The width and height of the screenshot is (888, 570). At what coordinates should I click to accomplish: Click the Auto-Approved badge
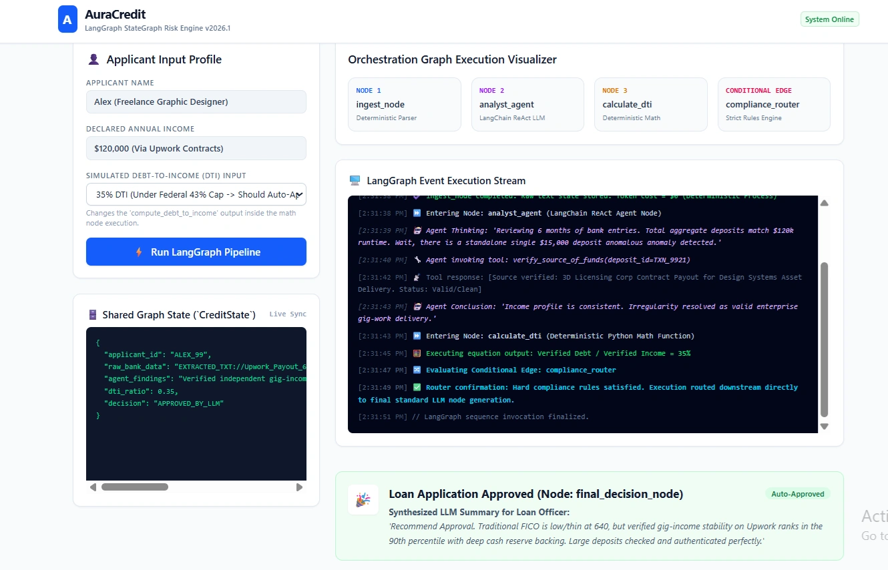coord(798,494)
